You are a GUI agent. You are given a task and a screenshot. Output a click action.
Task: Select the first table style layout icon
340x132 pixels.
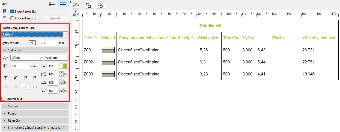point(52,4)
